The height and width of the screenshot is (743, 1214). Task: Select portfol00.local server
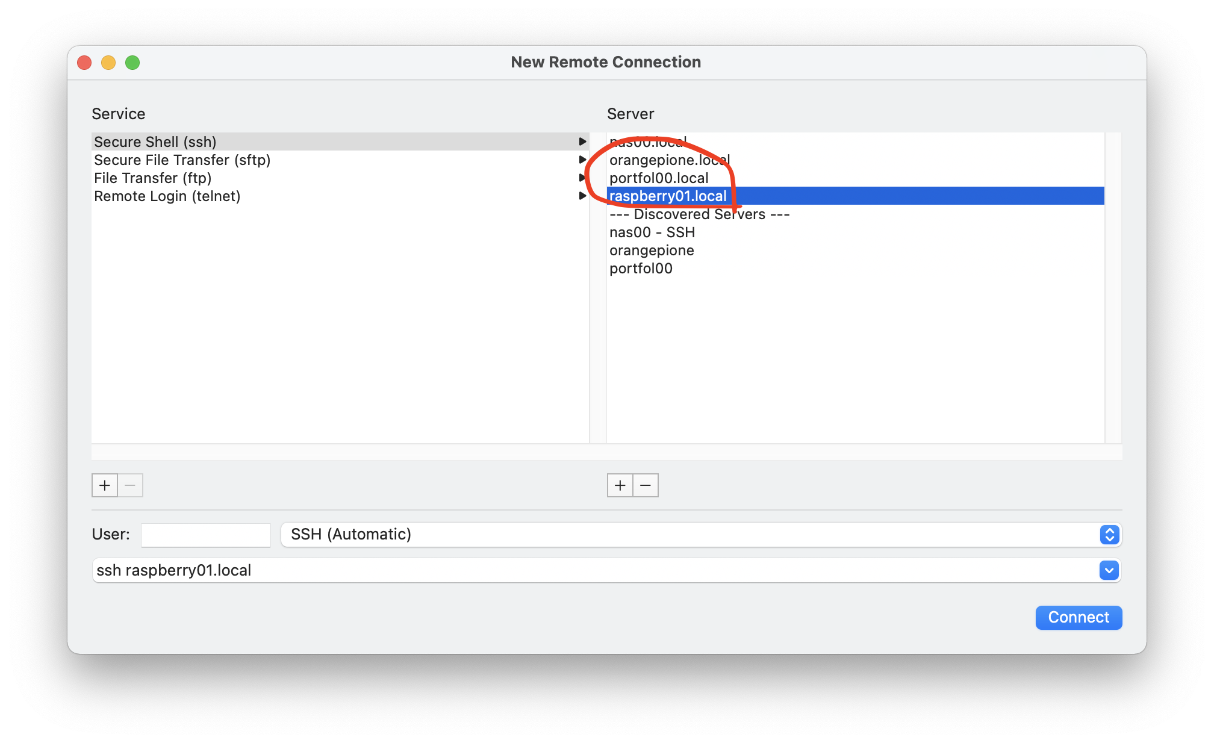pos(659,178)
